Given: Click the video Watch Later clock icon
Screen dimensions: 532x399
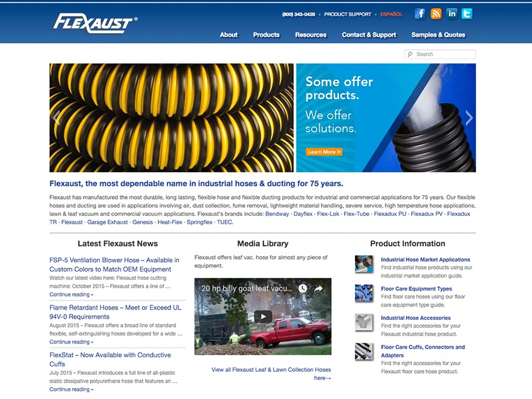Looking at the screenshot, I should 303,288.
